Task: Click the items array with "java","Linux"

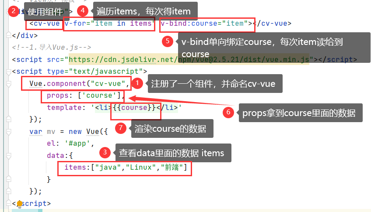Action: pos(125,168)
